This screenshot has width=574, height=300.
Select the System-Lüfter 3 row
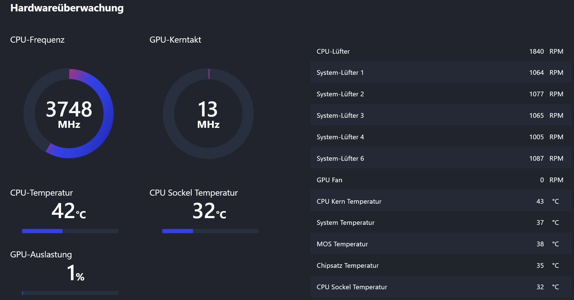[441, 115]
